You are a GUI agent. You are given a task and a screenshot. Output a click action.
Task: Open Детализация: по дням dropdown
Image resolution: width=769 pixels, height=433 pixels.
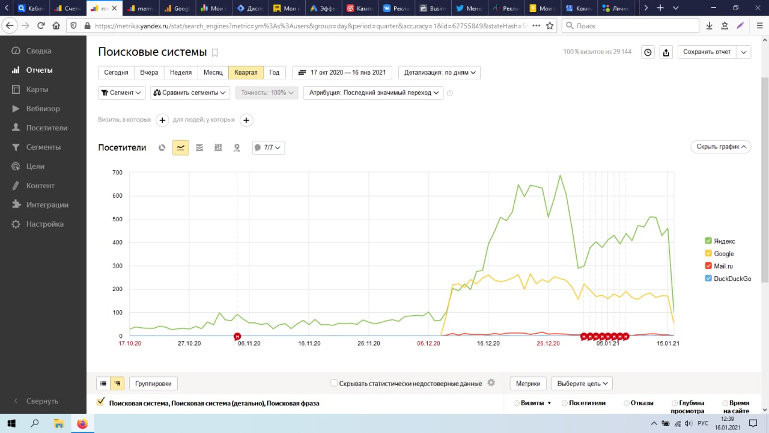[x=439, y=72]
